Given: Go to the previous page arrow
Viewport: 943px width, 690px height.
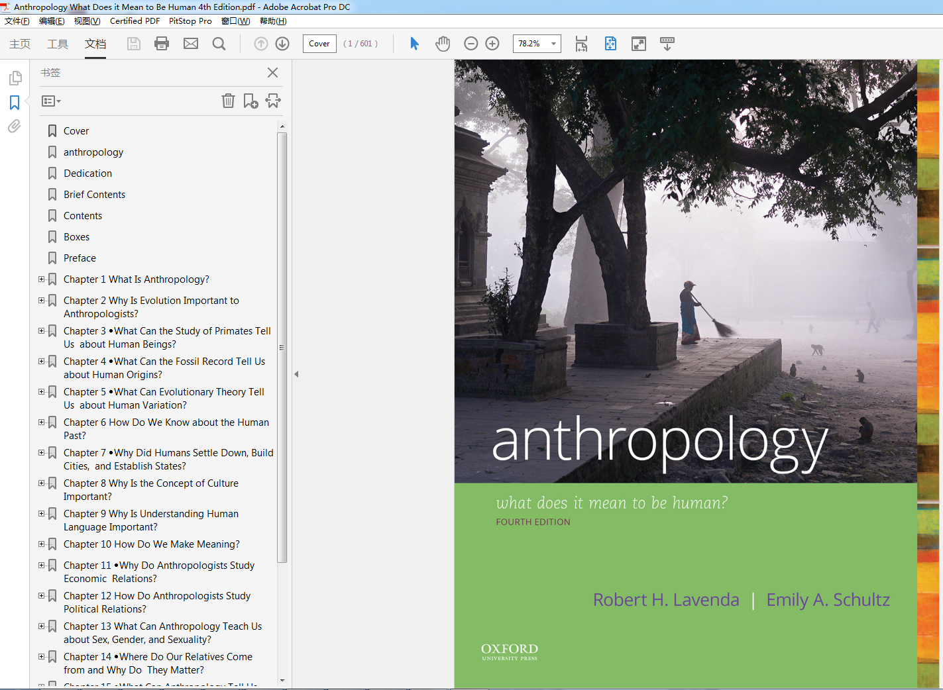Looking at the screenshot, I should [261, 44].
